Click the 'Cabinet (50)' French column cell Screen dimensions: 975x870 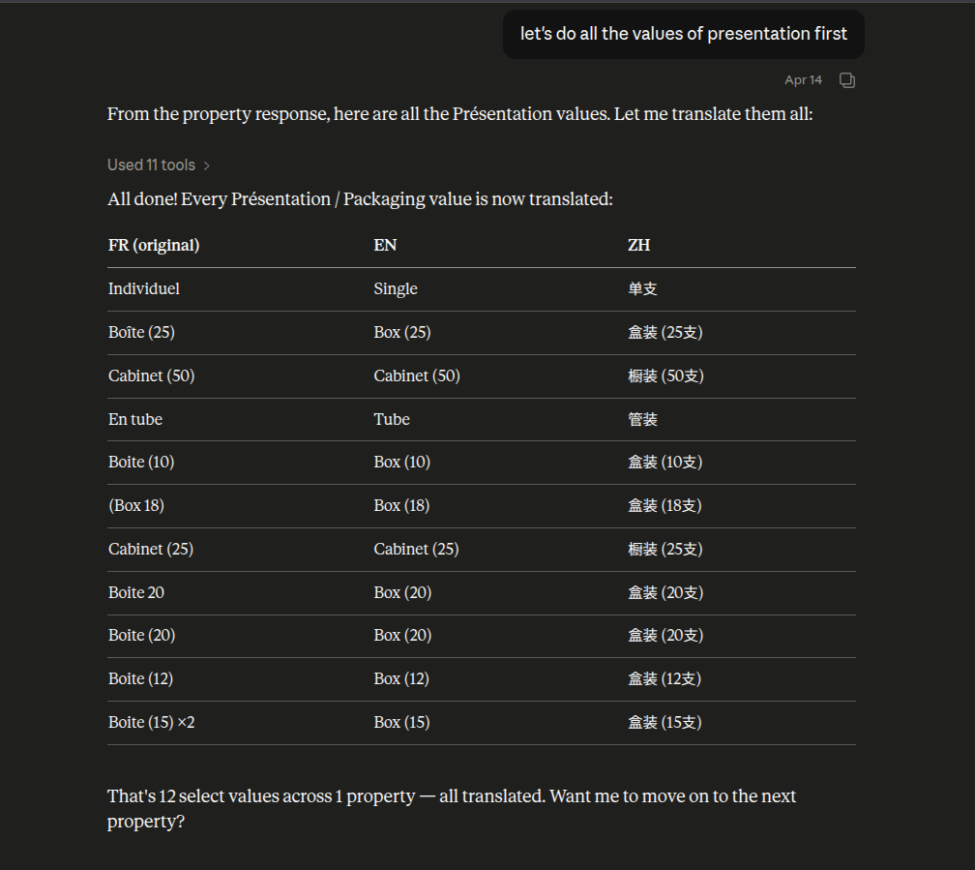[152, 376]
